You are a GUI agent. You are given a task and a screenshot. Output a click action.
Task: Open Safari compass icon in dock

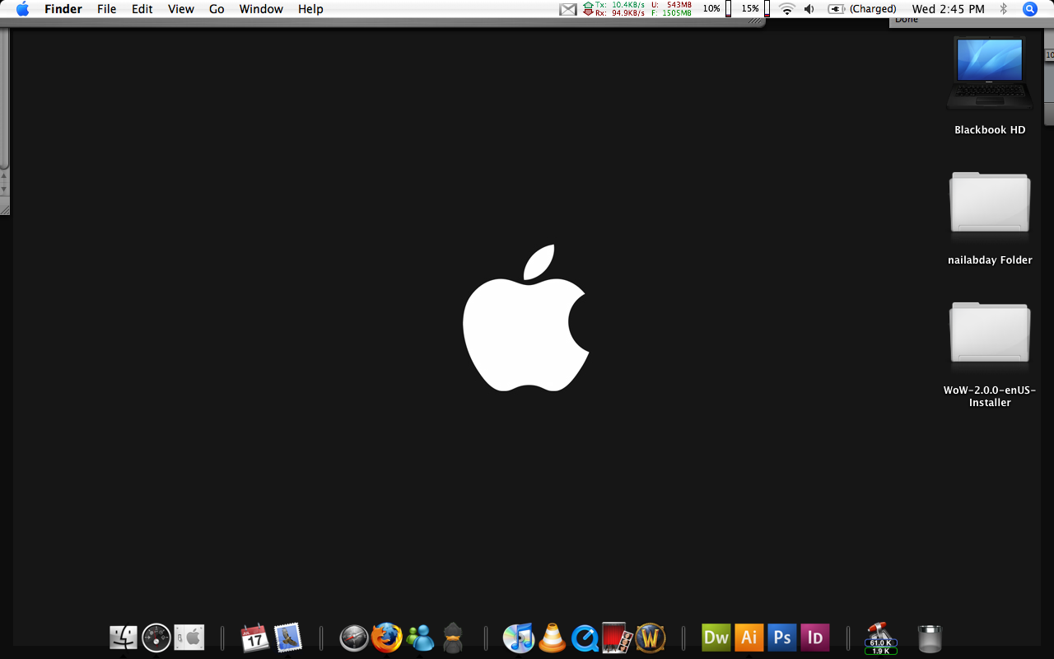click(354, 638)
